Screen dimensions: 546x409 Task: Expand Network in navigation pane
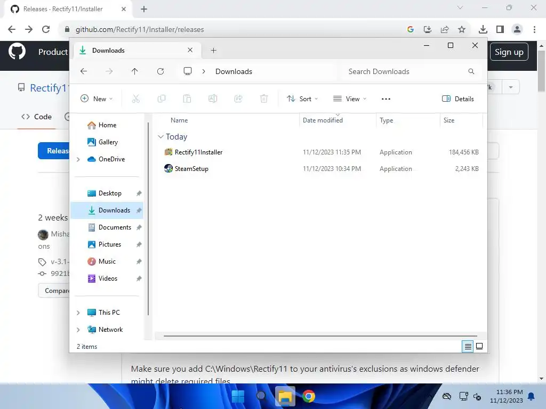[78, 330]
